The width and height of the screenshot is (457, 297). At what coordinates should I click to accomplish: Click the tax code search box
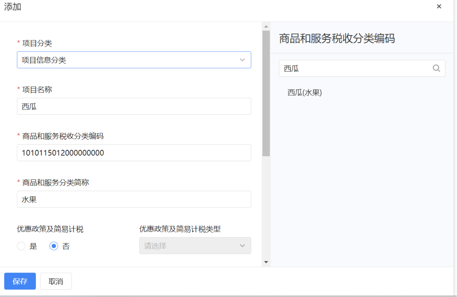[362, 68]
